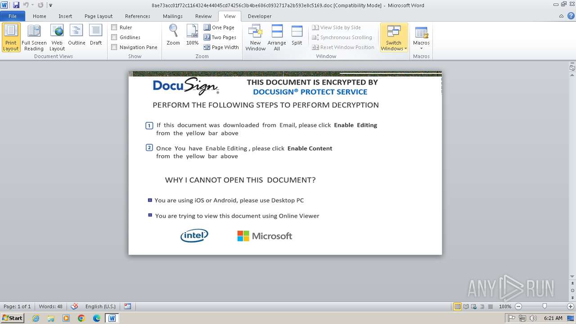
Task: Select the Outline view
Action: [76, 35]
